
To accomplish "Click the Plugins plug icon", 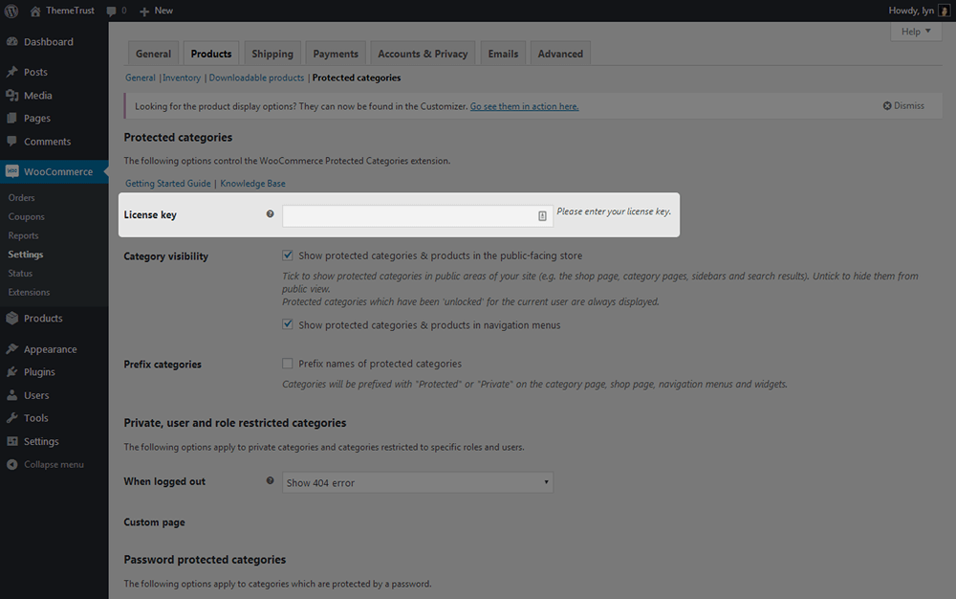I will (12, 372).
